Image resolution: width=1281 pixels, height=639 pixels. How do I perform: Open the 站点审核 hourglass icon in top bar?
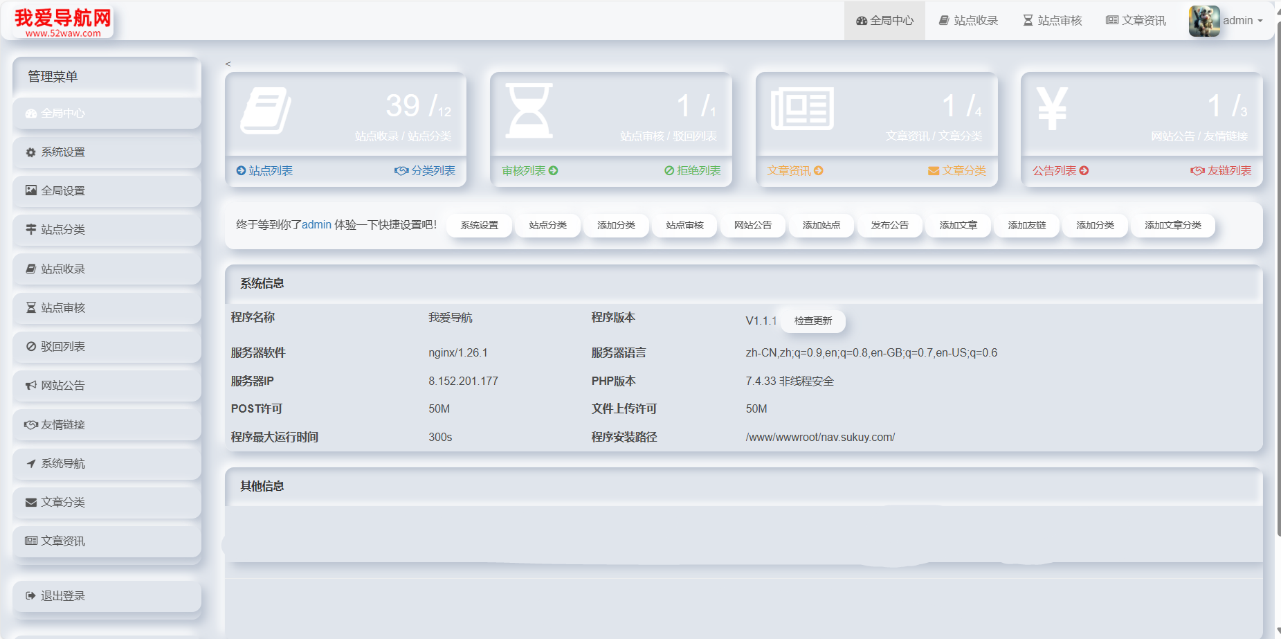point(1028,20)
